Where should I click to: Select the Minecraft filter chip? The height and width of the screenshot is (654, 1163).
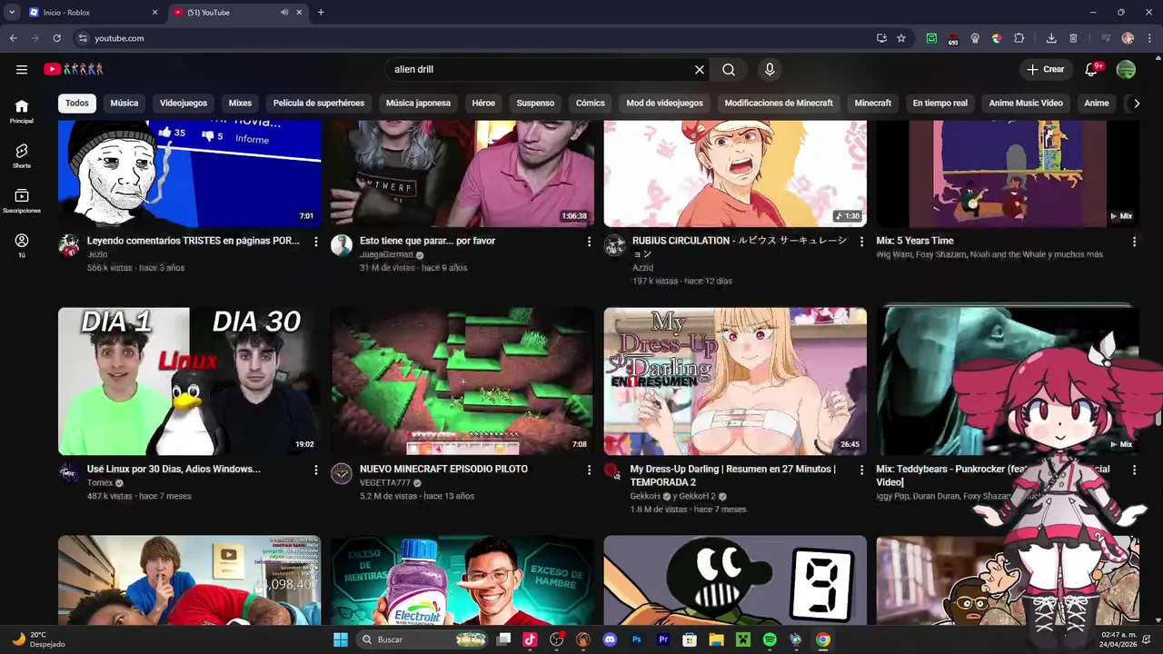873,104
